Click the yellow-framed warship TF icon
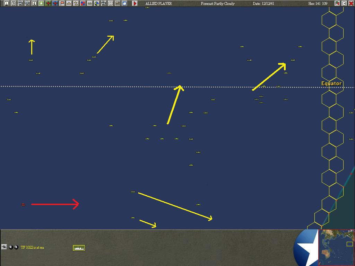 tap(79, 248)
